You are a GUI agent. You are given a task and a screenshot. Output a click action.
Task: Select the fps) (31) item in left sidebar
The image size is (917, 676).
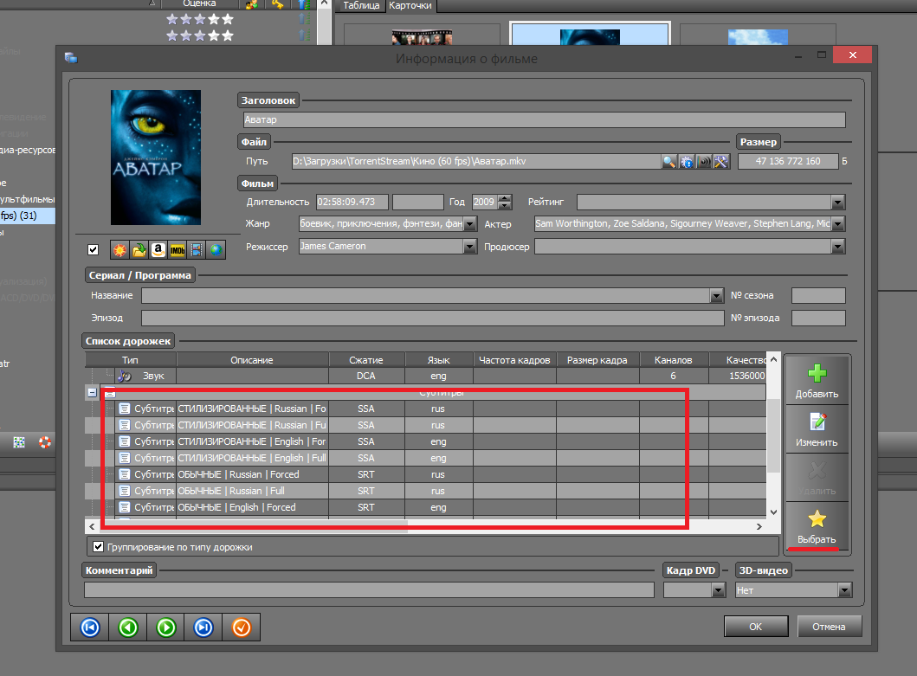[x=27, y=216]
